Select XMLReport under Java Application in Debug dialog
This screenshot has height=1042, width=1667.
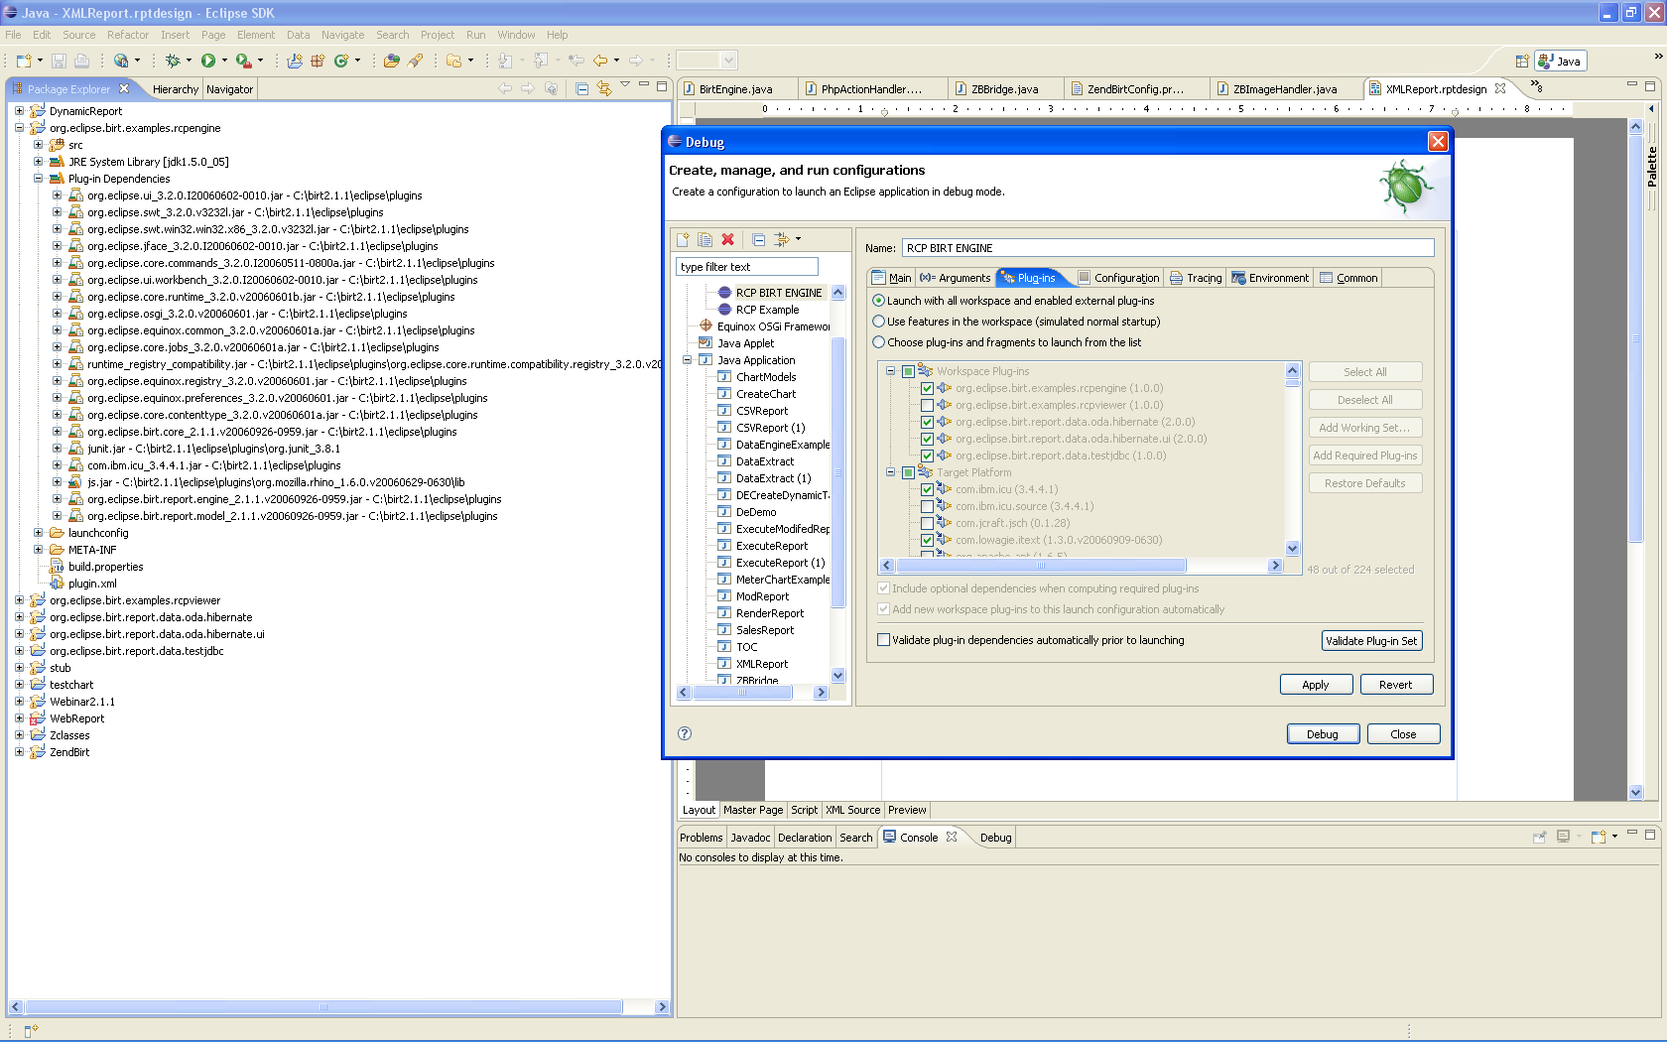coord(762,664)
